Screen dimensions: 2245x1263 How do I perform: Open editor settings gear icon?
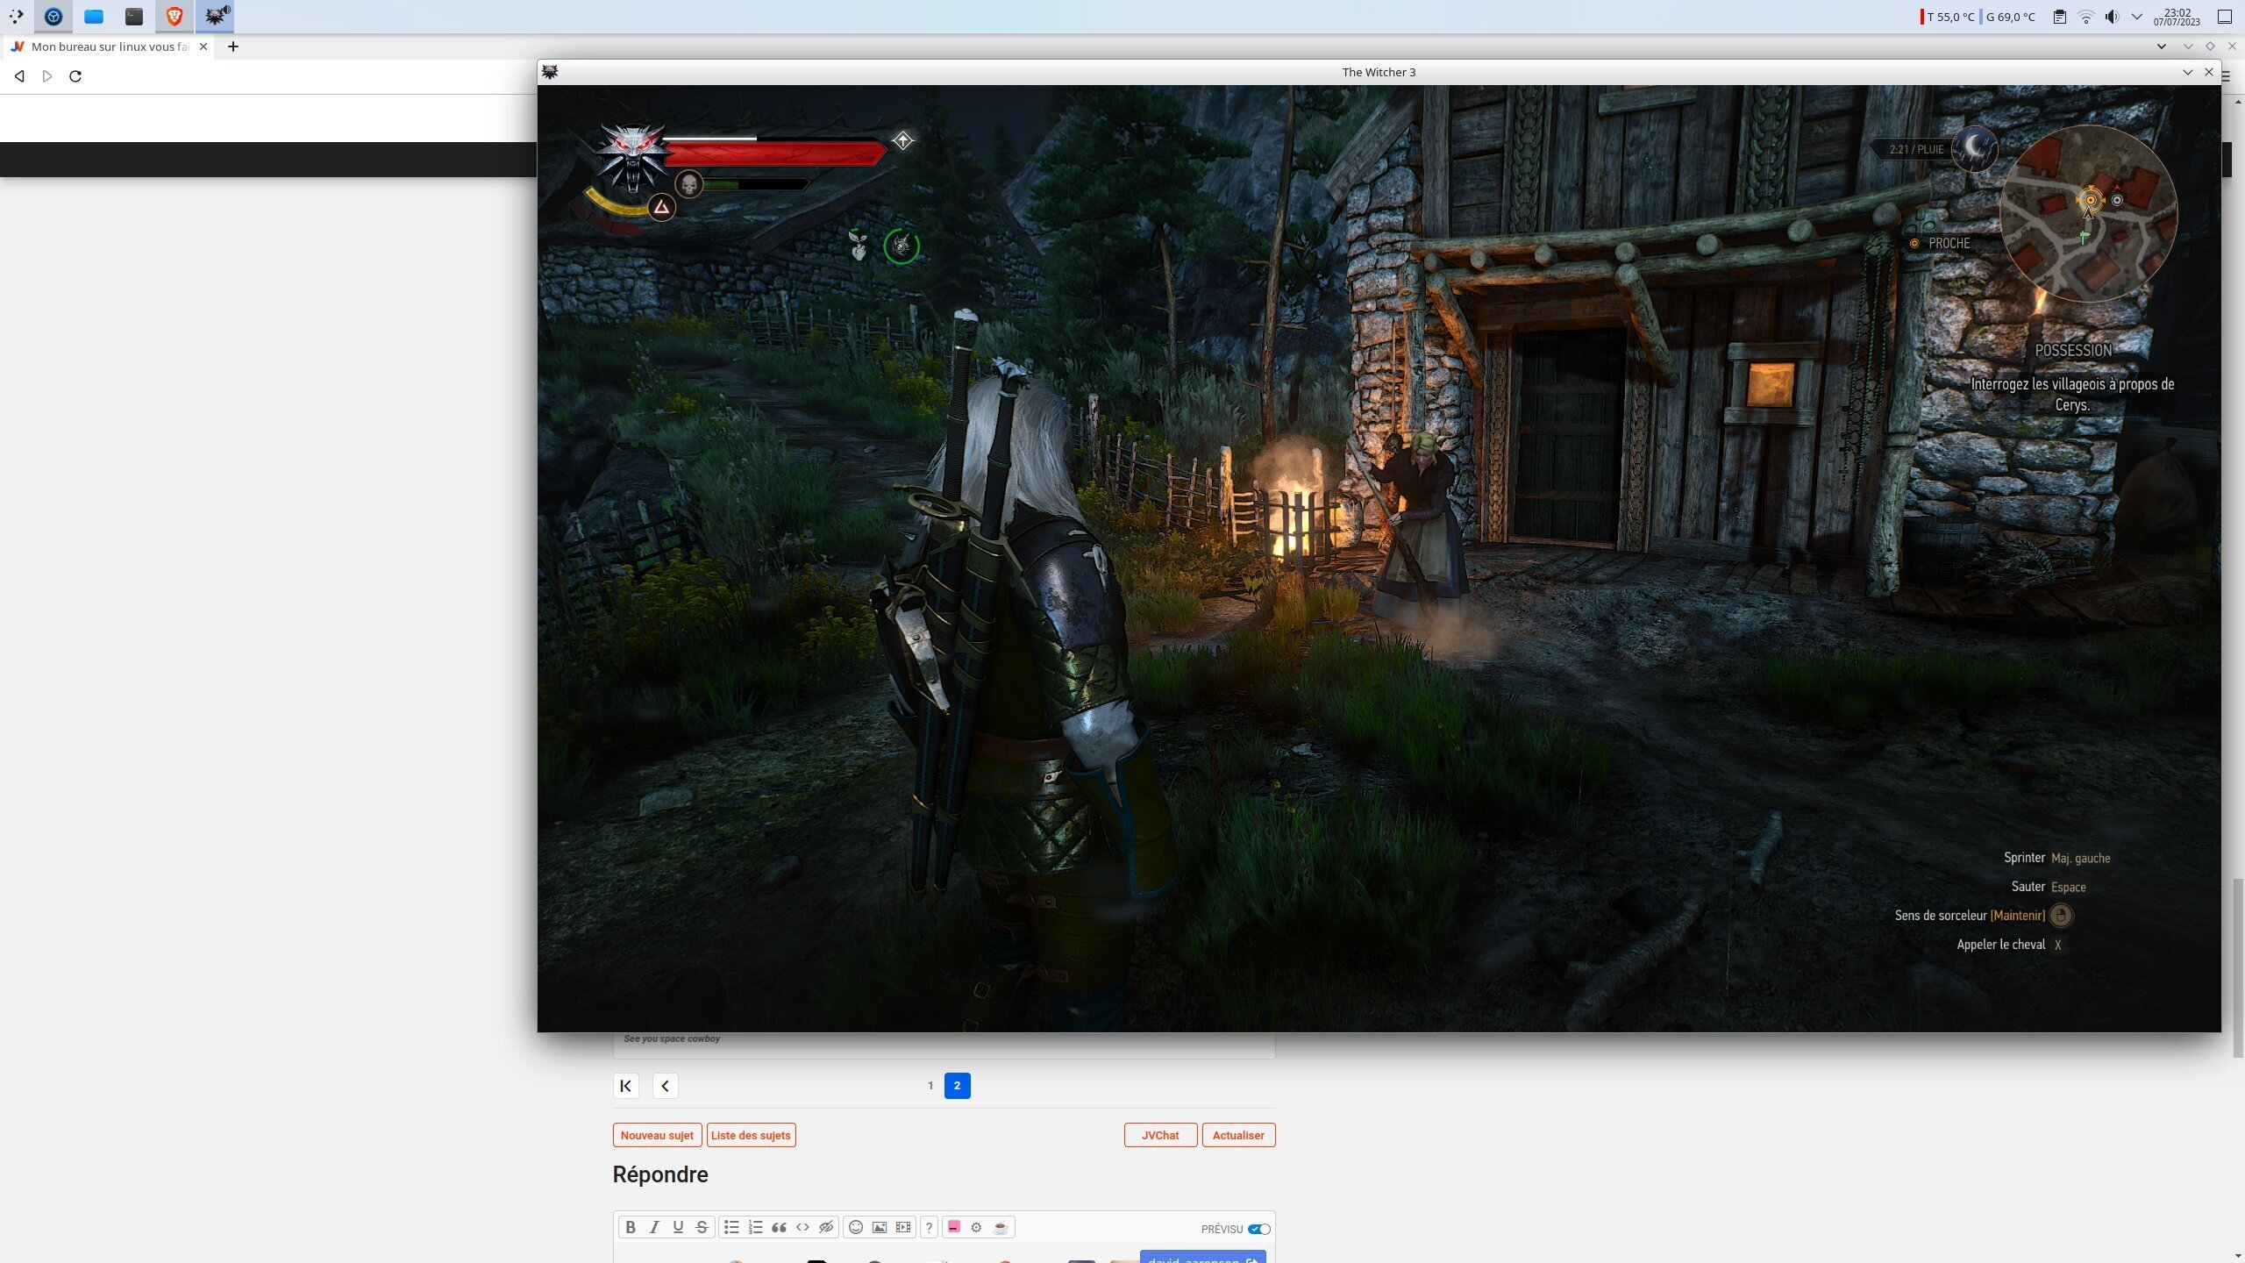tap(976, 1227)
